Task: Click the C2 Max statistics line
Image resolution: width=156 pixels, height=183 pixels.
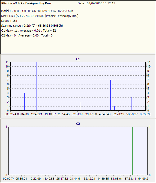Action: click(27, 35)
